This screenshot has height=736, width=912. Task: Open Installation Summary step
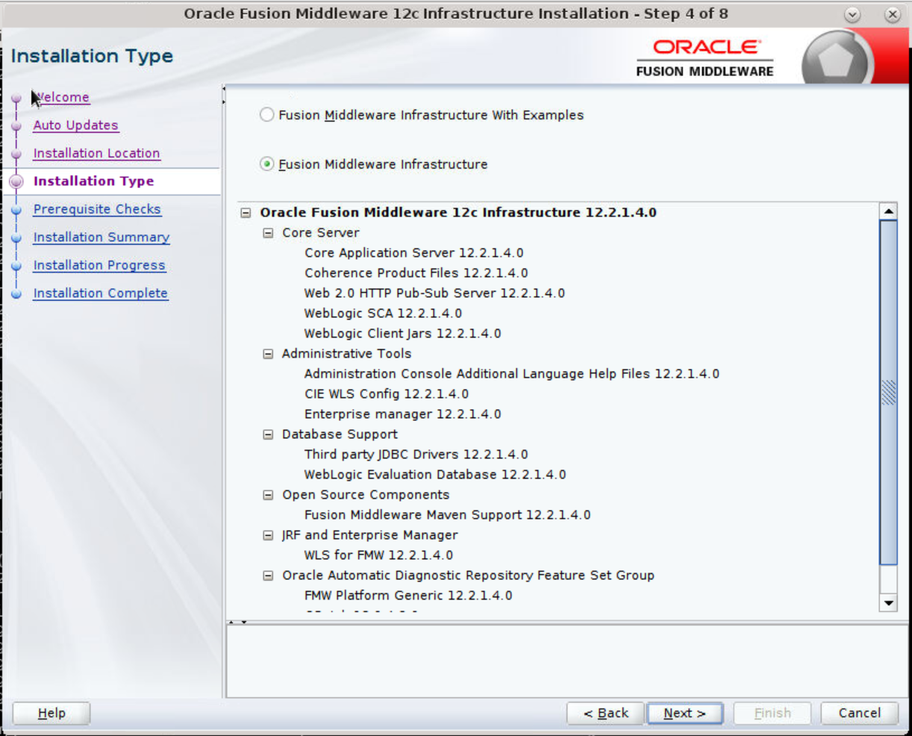(101, 237)
